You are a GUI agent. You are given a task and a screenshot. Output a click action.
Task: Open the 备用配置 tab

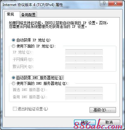point(28,15)
